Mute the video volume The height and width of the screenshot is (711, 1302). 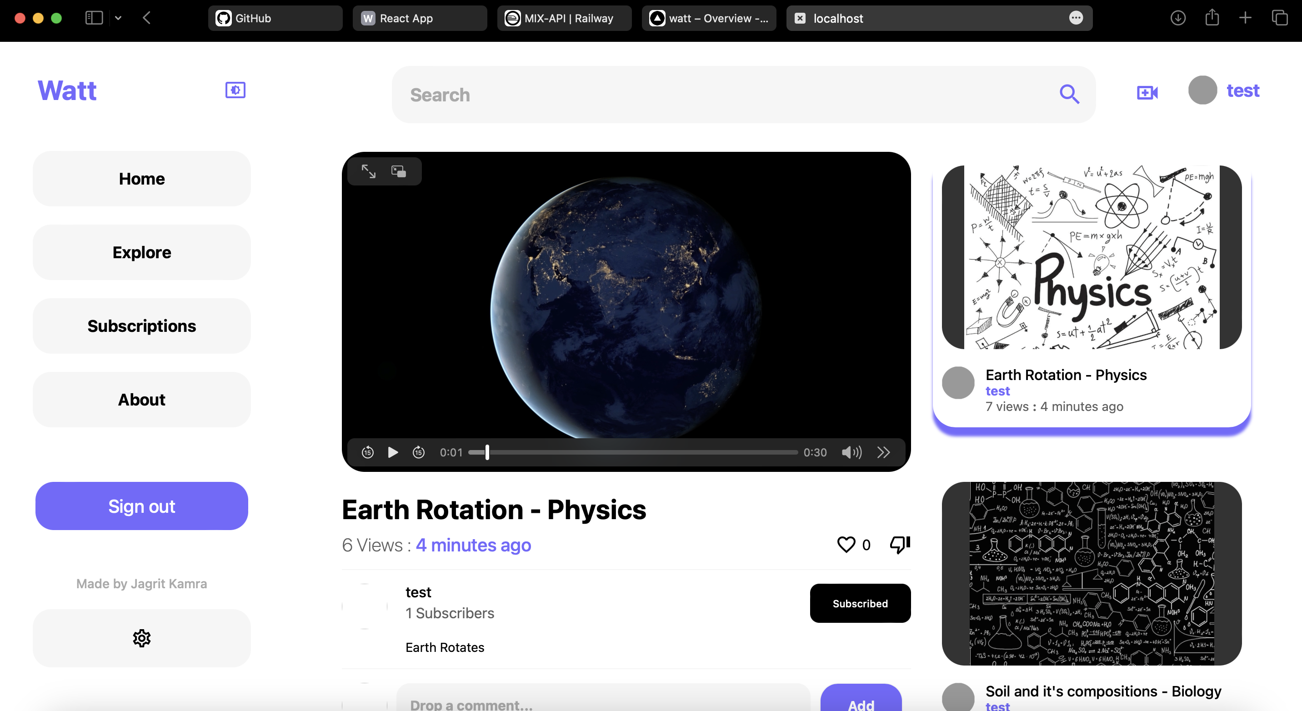[851, 452]
